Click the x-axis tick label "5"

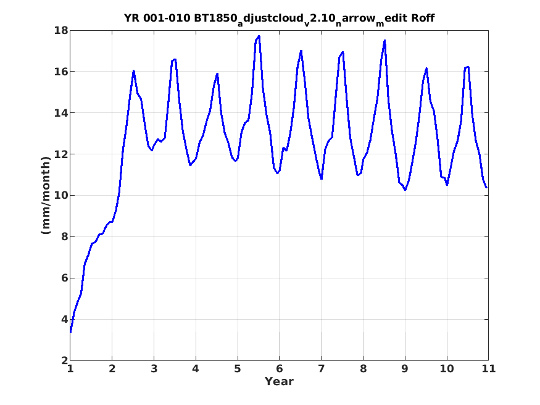coord(238,369)
